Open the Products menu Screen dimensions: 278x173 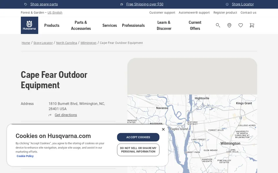(52, 25)
